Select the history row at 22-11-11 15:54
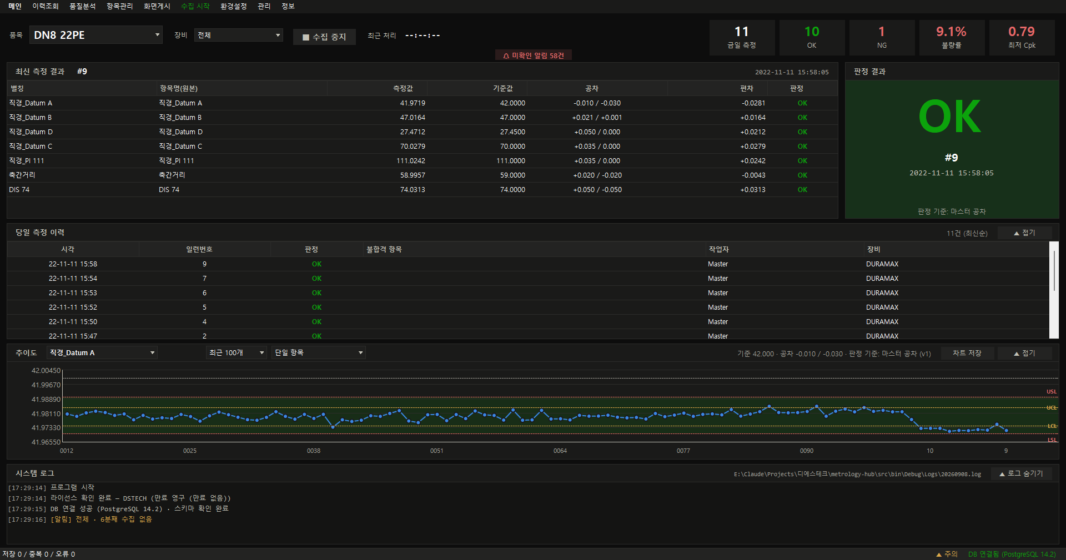1066x560 pixels. pos(528,279)
